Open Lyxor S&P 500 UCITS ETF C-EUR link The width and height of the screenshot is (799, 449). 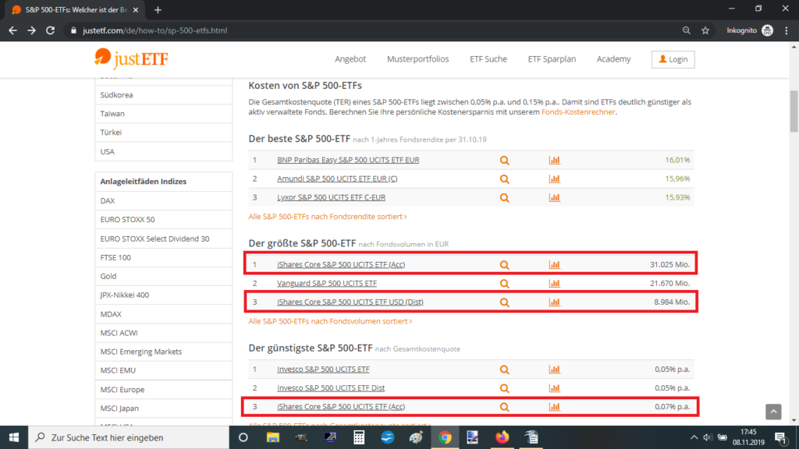pos(331,197)
